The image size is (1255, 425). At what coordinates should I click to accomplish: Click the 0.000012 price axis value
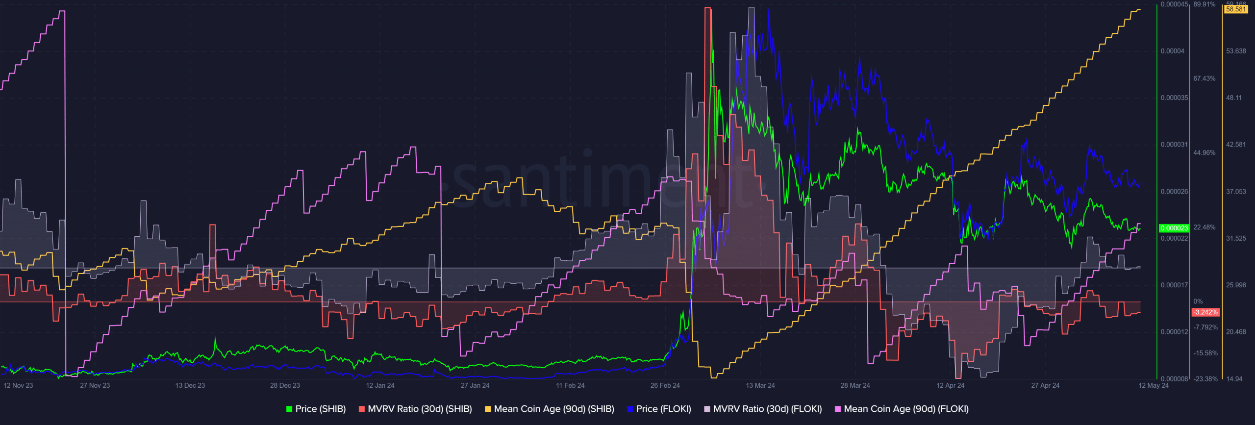(x=1174, y=332)
